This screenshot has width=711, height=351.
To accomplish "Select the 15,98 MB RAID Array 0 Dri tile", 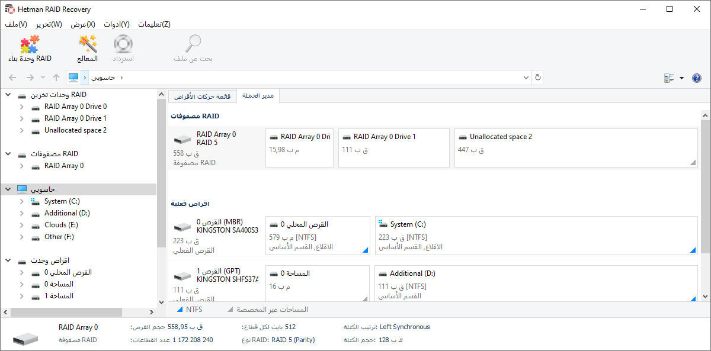I will pyautogui.click(x=299, y=148).
